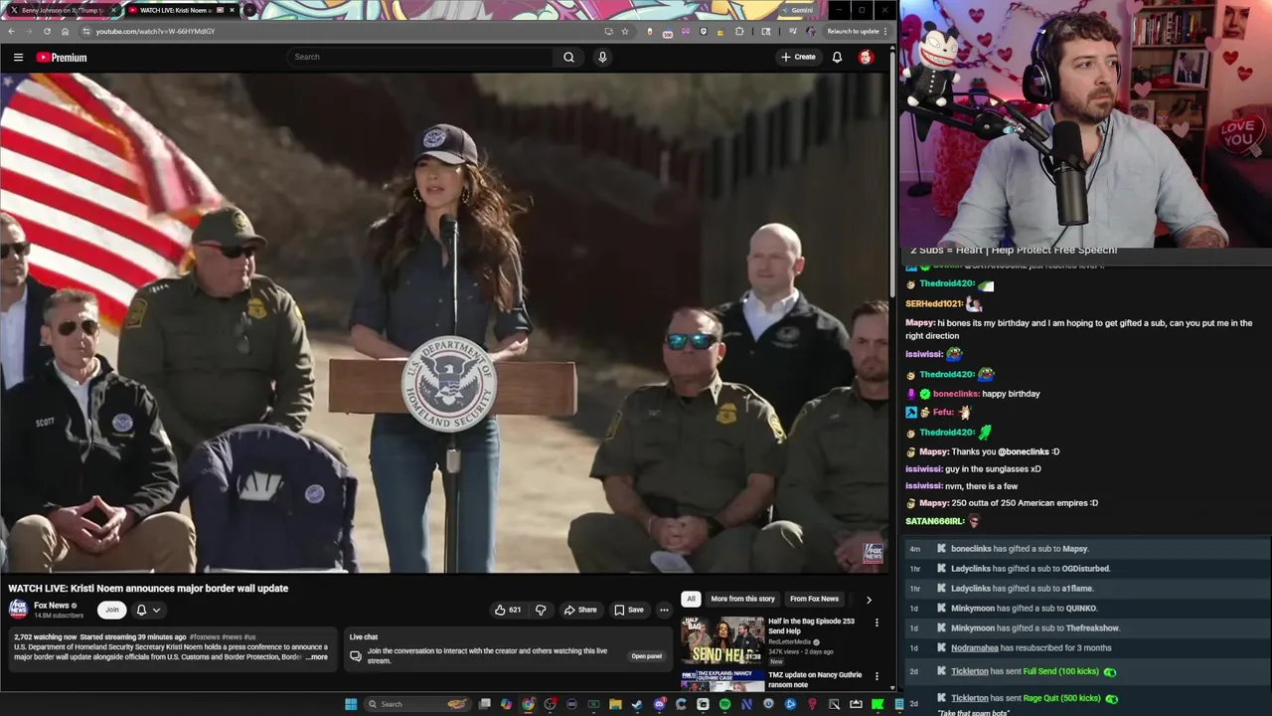This screenshot has width=1272, height=716.
Task: Click the #foxnews hashtag in description
Action: (x=204, y=636)
